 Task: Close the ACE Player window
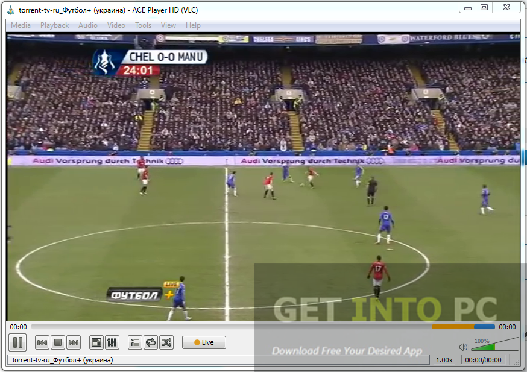click(x=506, y=8)
